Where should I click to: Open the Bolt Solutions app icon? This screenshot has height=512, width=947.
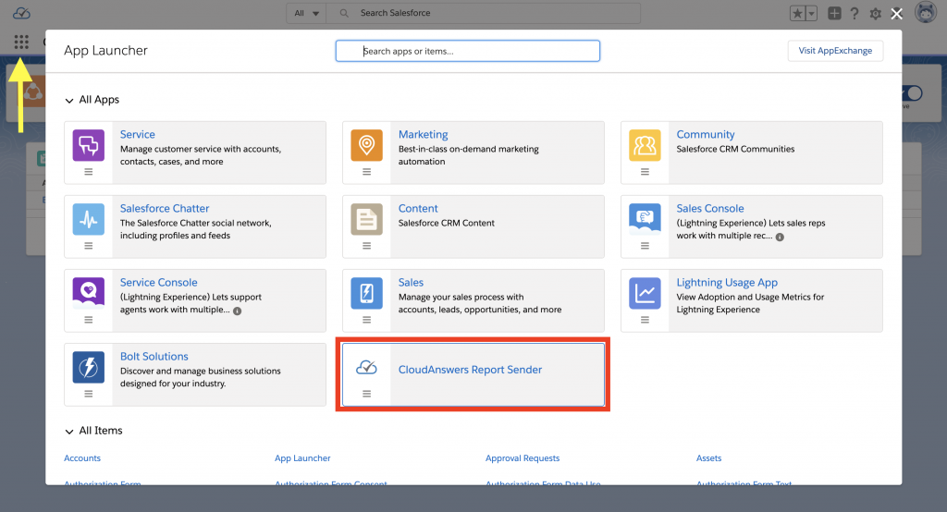[x=88, y=367]
